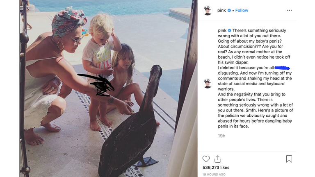315x177 pixels.
Task: Click the woman's patterned head wrap in the photo
Action: click(x=68, y=22)
